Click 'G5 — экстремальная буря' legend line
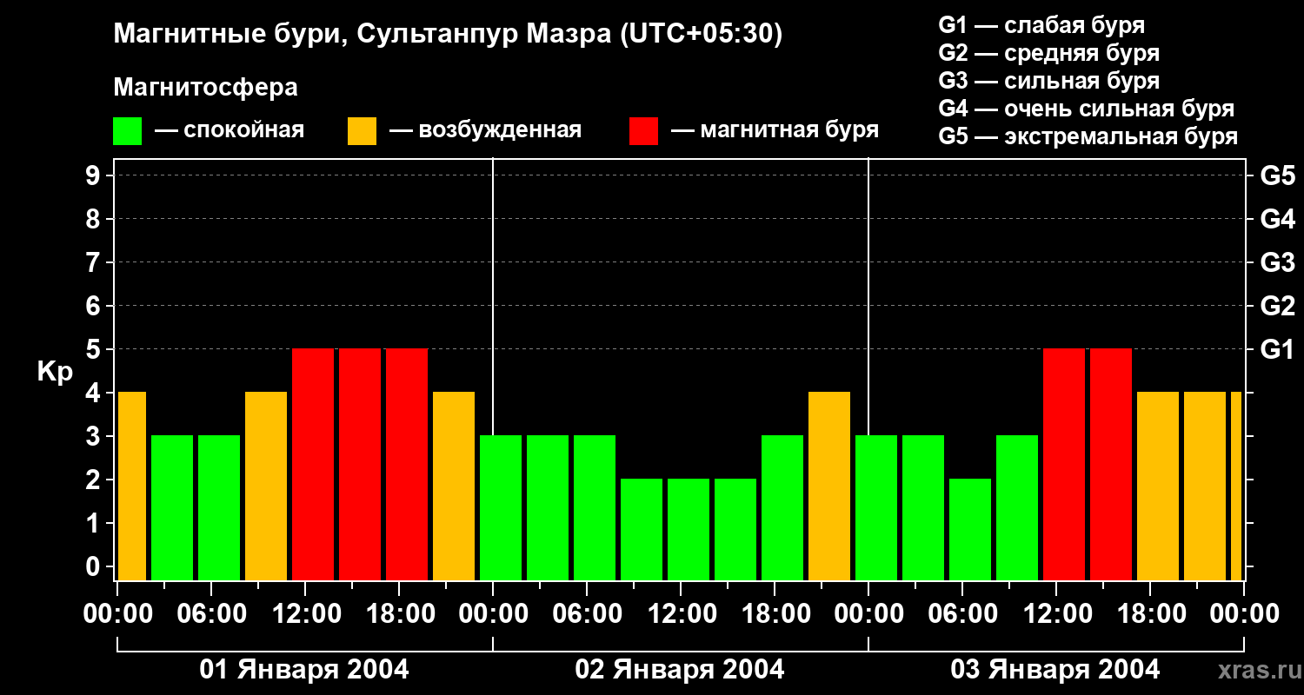 tap(1088, 137)
